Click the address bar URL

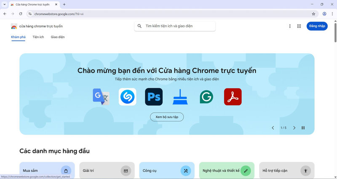pyautogui.click(x=59, y=14)
